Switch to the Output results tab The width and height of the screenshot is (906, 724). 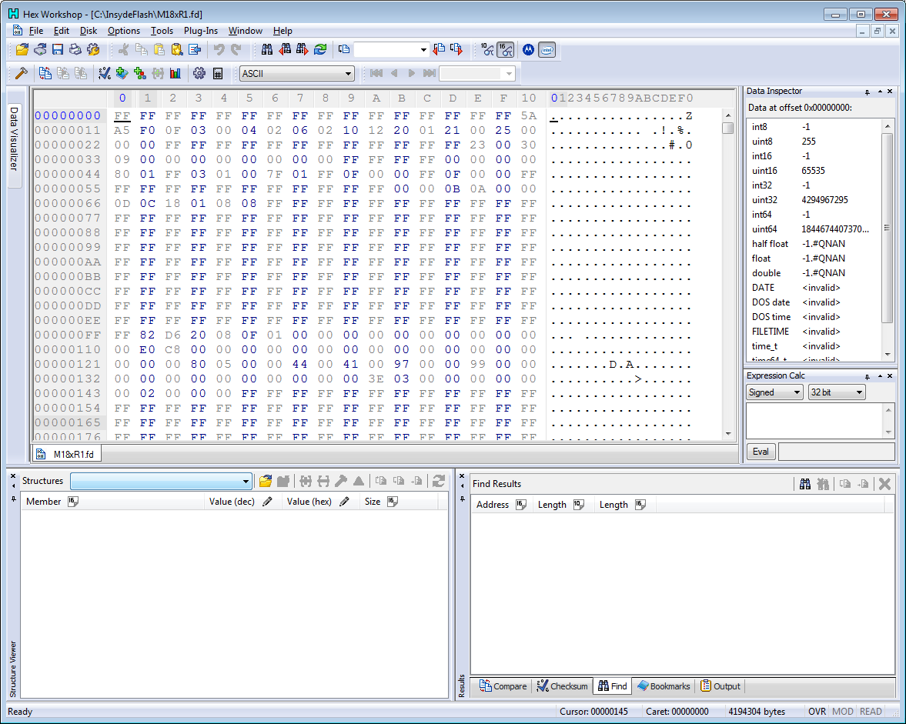click(x=720, y=686)
